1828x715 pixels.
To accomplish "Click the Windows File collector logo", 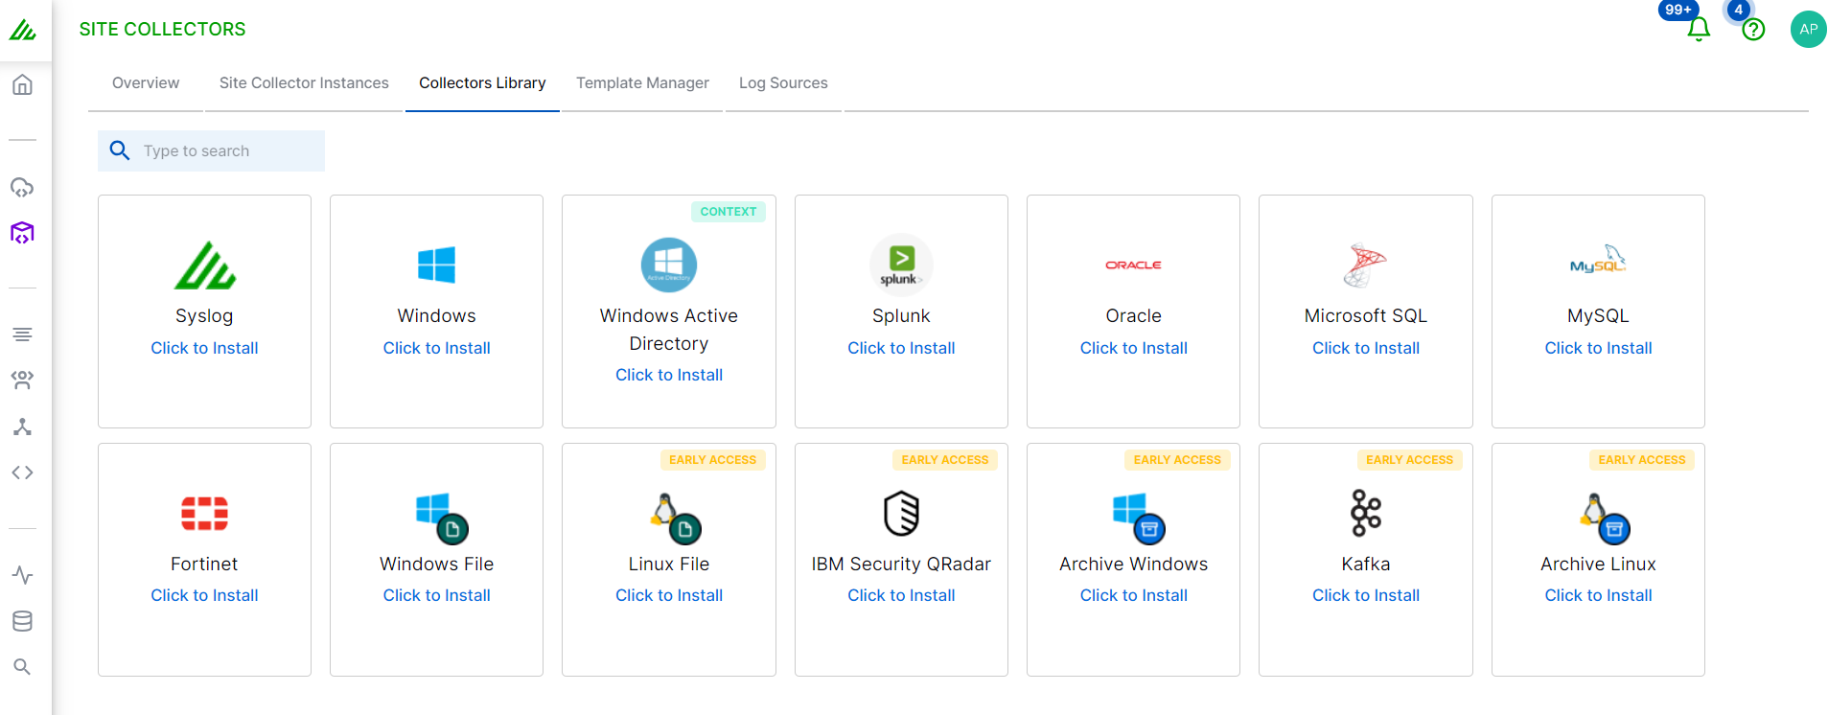I will [441, 518].
